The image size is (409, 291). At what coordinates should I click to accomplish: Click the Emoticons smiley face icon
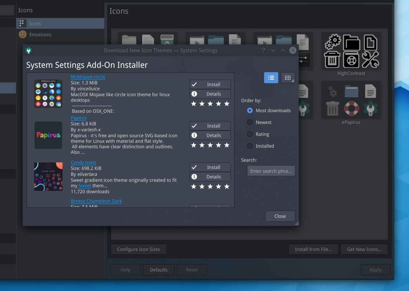tap(22, 35)
